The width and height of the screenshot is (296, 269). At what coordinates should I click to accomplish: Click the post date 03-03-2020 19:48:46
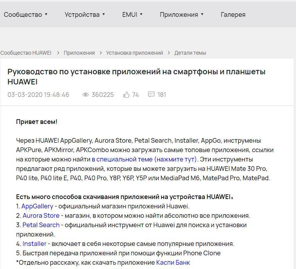38,95
